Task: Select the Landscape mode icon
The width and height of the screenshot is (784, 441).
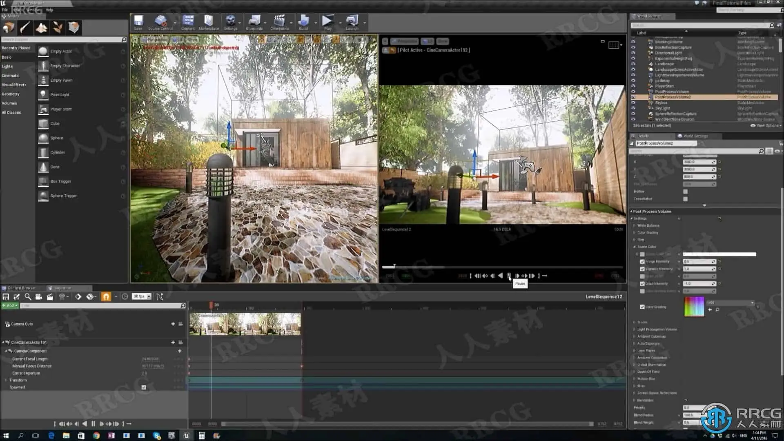Action: pyautogui.click(x=41, y=28)
